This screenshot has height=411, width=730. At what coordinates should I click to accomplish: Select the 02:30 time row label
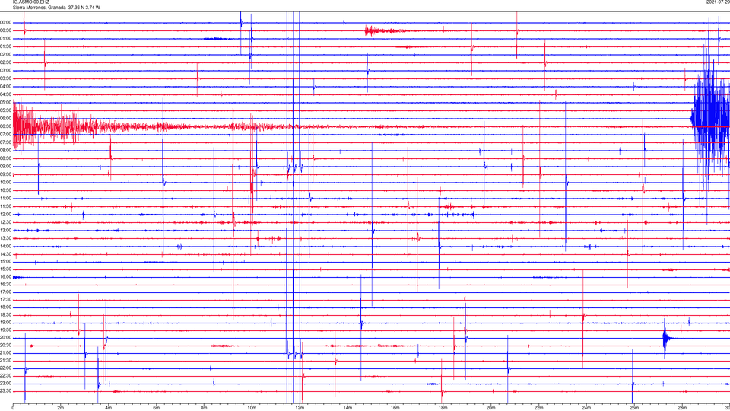(x=5, y=62)
